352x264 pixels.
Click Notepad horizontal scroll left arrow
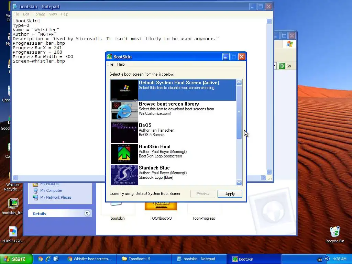point(15,178)
